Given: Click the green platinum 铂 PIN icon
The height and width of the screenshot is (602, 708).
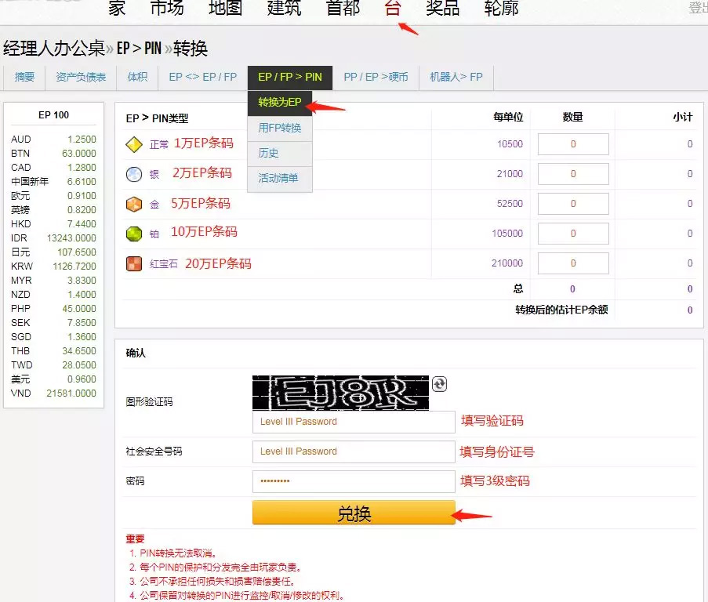Looking at the screenshot, I should [x=134, y=234].
